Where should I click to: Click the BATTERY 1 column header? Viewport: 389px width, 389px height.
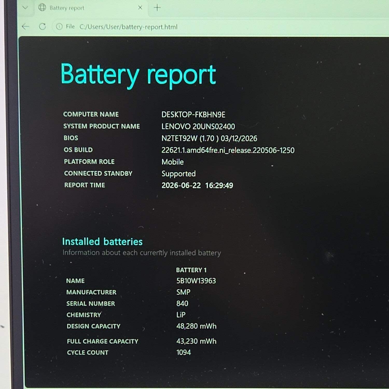(x=191, y=270)
